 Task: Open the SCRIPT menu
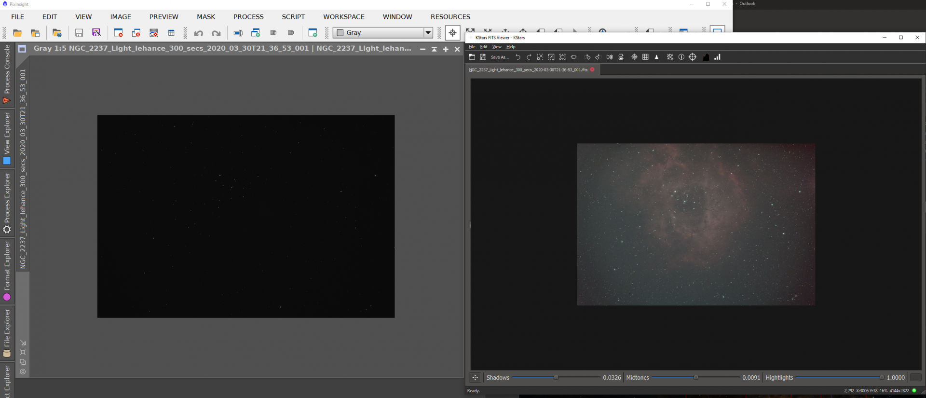coord(293,16)
